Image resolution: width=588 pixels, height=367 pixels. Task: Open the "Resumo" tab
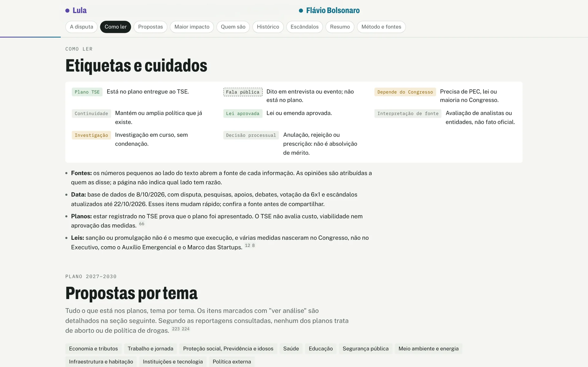pyautogui.click(x=340, y=27)
